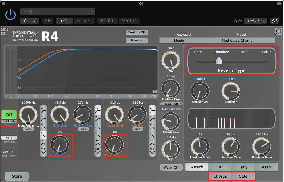
Task: Toggle the Tooltips Off button
Action: point(137,32)
